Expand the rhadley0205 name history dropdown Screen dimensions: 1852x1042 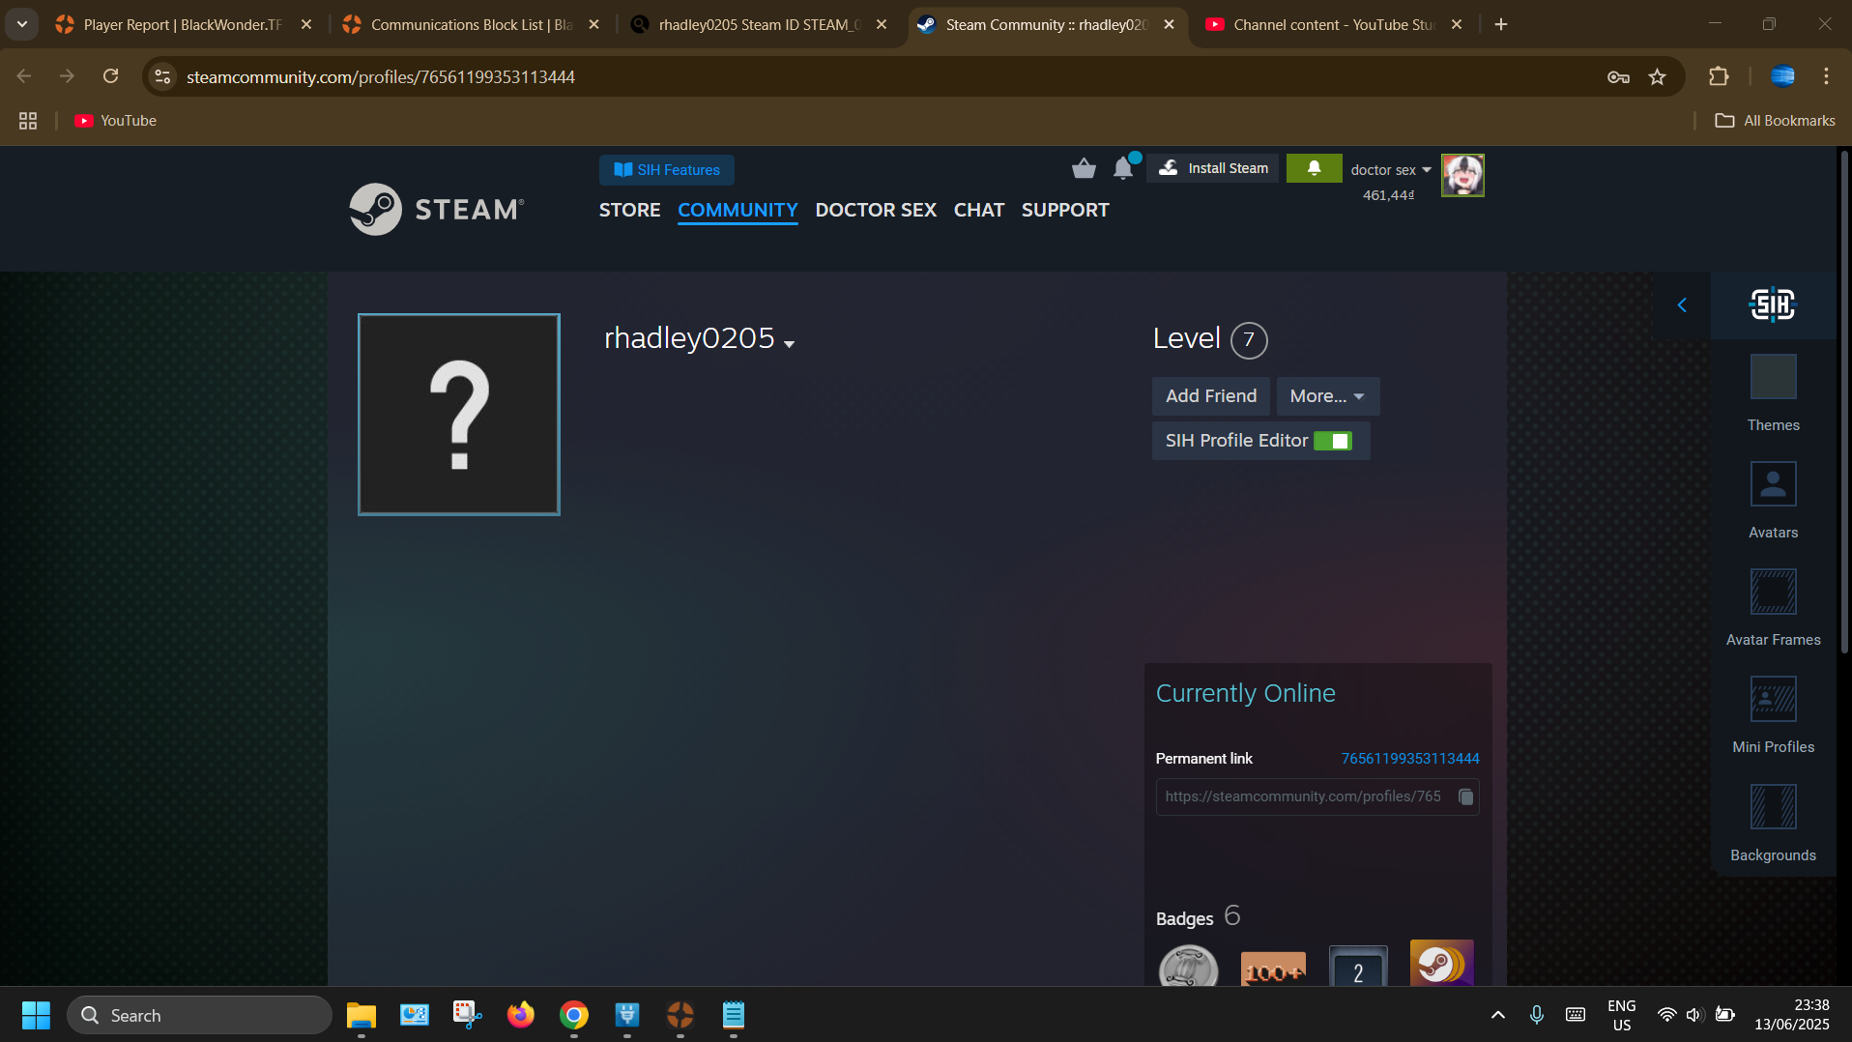(790, 344)
